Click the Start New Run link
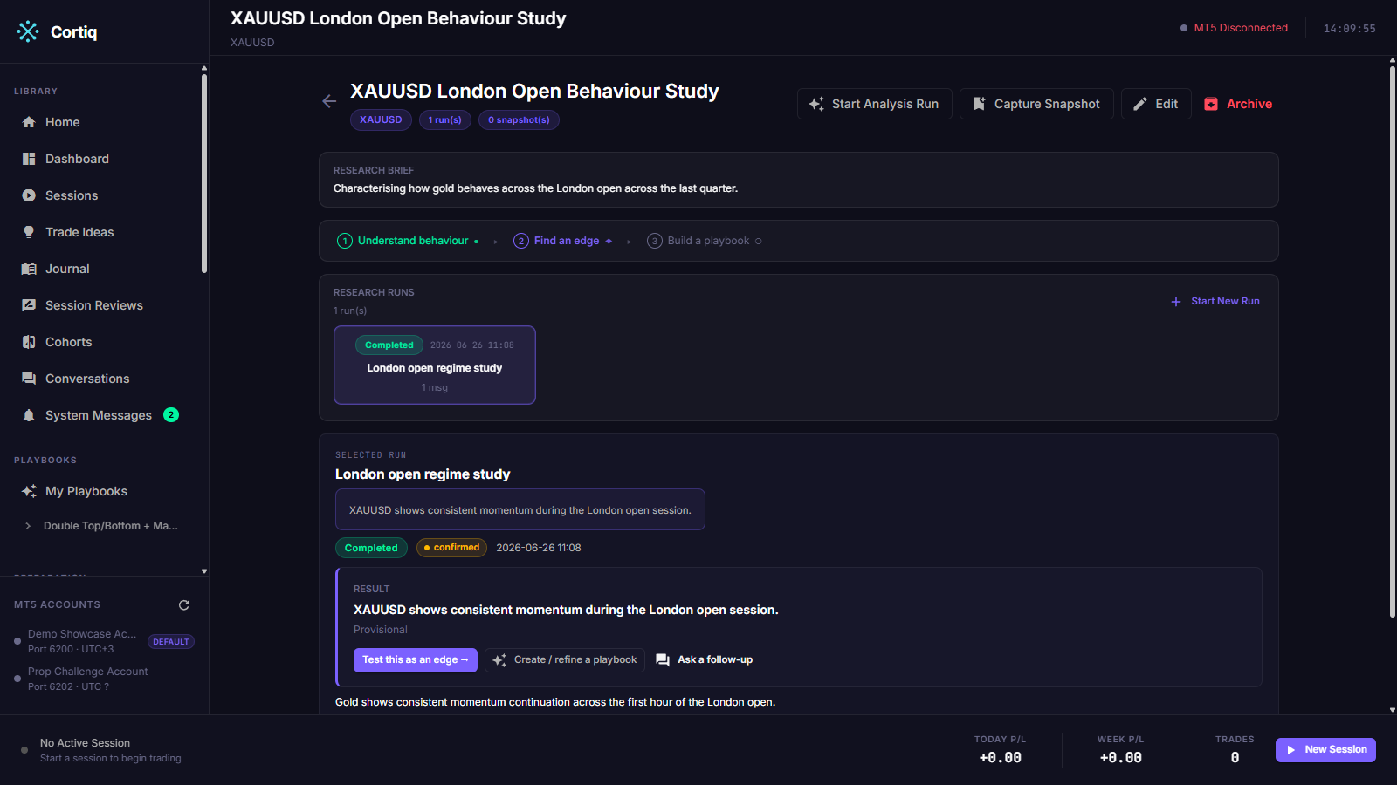The height and width of the screenshot is (785, 1397). pos(1225,301)
